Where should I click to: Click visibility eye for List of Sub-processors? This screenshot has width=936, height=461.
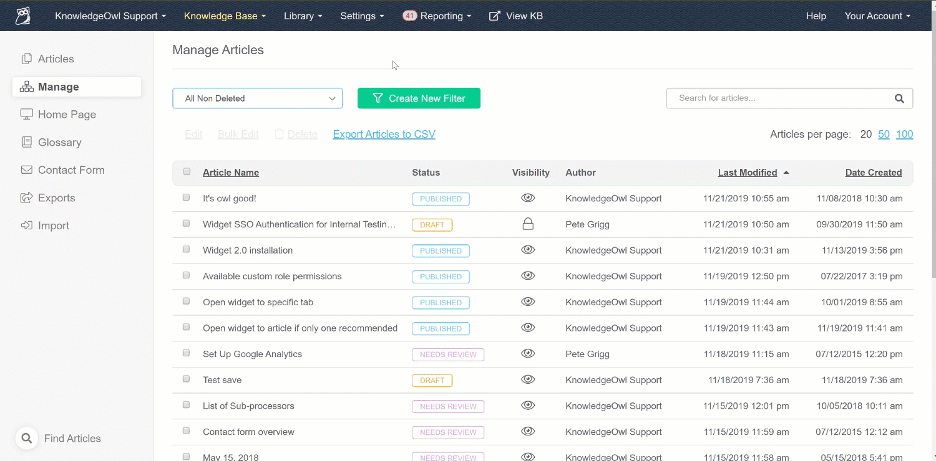[528, 406]
